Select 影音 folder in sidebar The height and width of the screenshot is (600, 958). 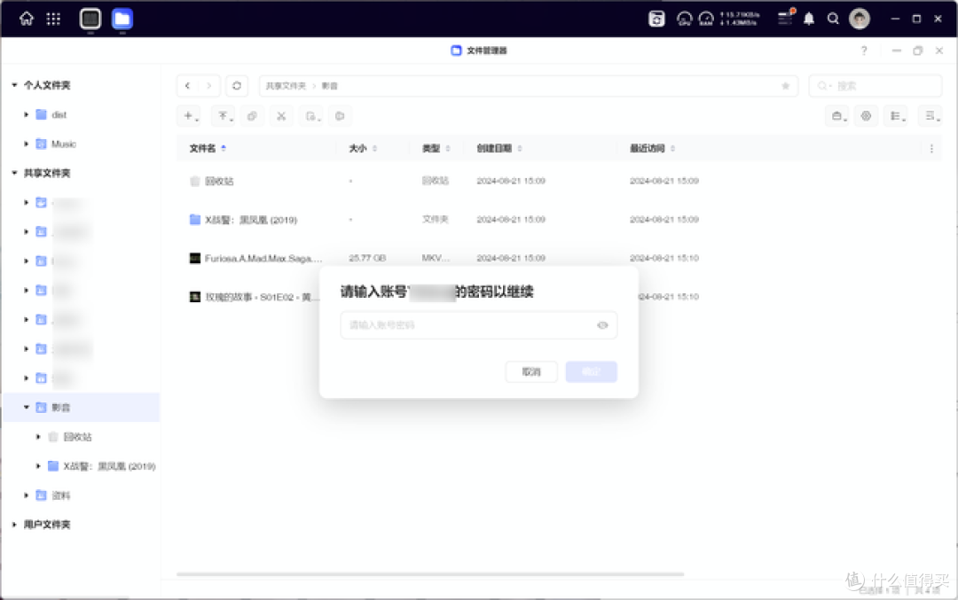82,407
